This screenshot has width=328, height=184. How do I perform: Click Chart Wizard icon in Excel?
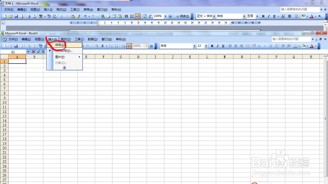pos(123,46)
